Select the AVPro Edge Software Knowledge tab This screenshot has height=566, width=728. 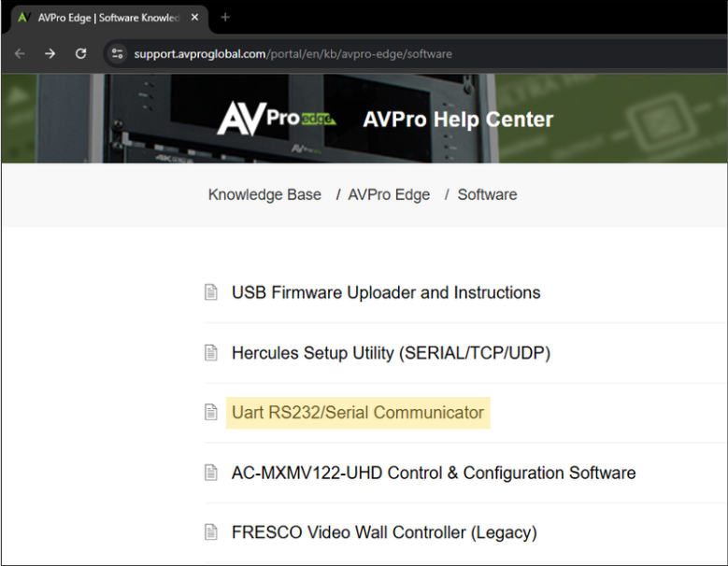(x=108, y=18)
